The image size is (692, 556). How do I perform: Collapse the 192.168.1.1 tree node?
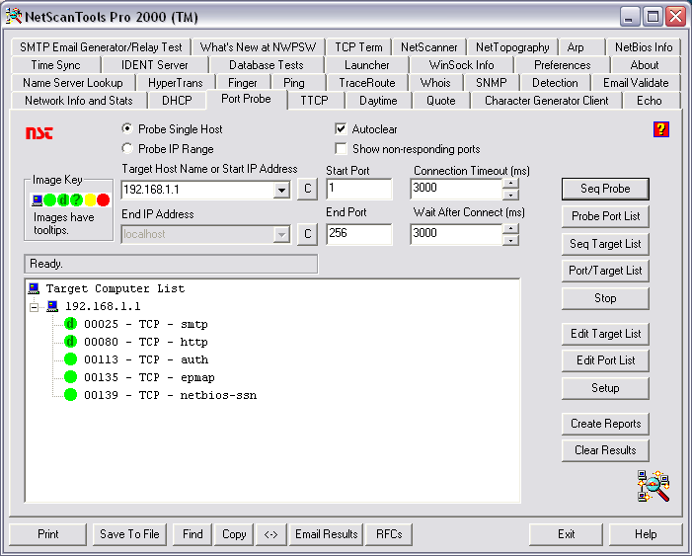34,306
